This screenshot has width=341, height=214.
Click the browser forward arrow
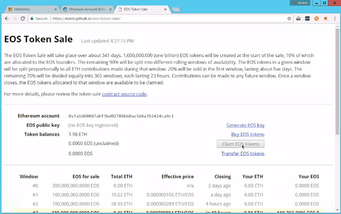click(14, 18)
